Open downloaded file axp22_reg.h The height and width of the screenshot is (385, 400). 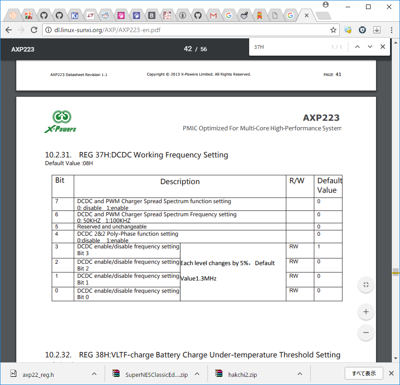[x=38, y=375]
